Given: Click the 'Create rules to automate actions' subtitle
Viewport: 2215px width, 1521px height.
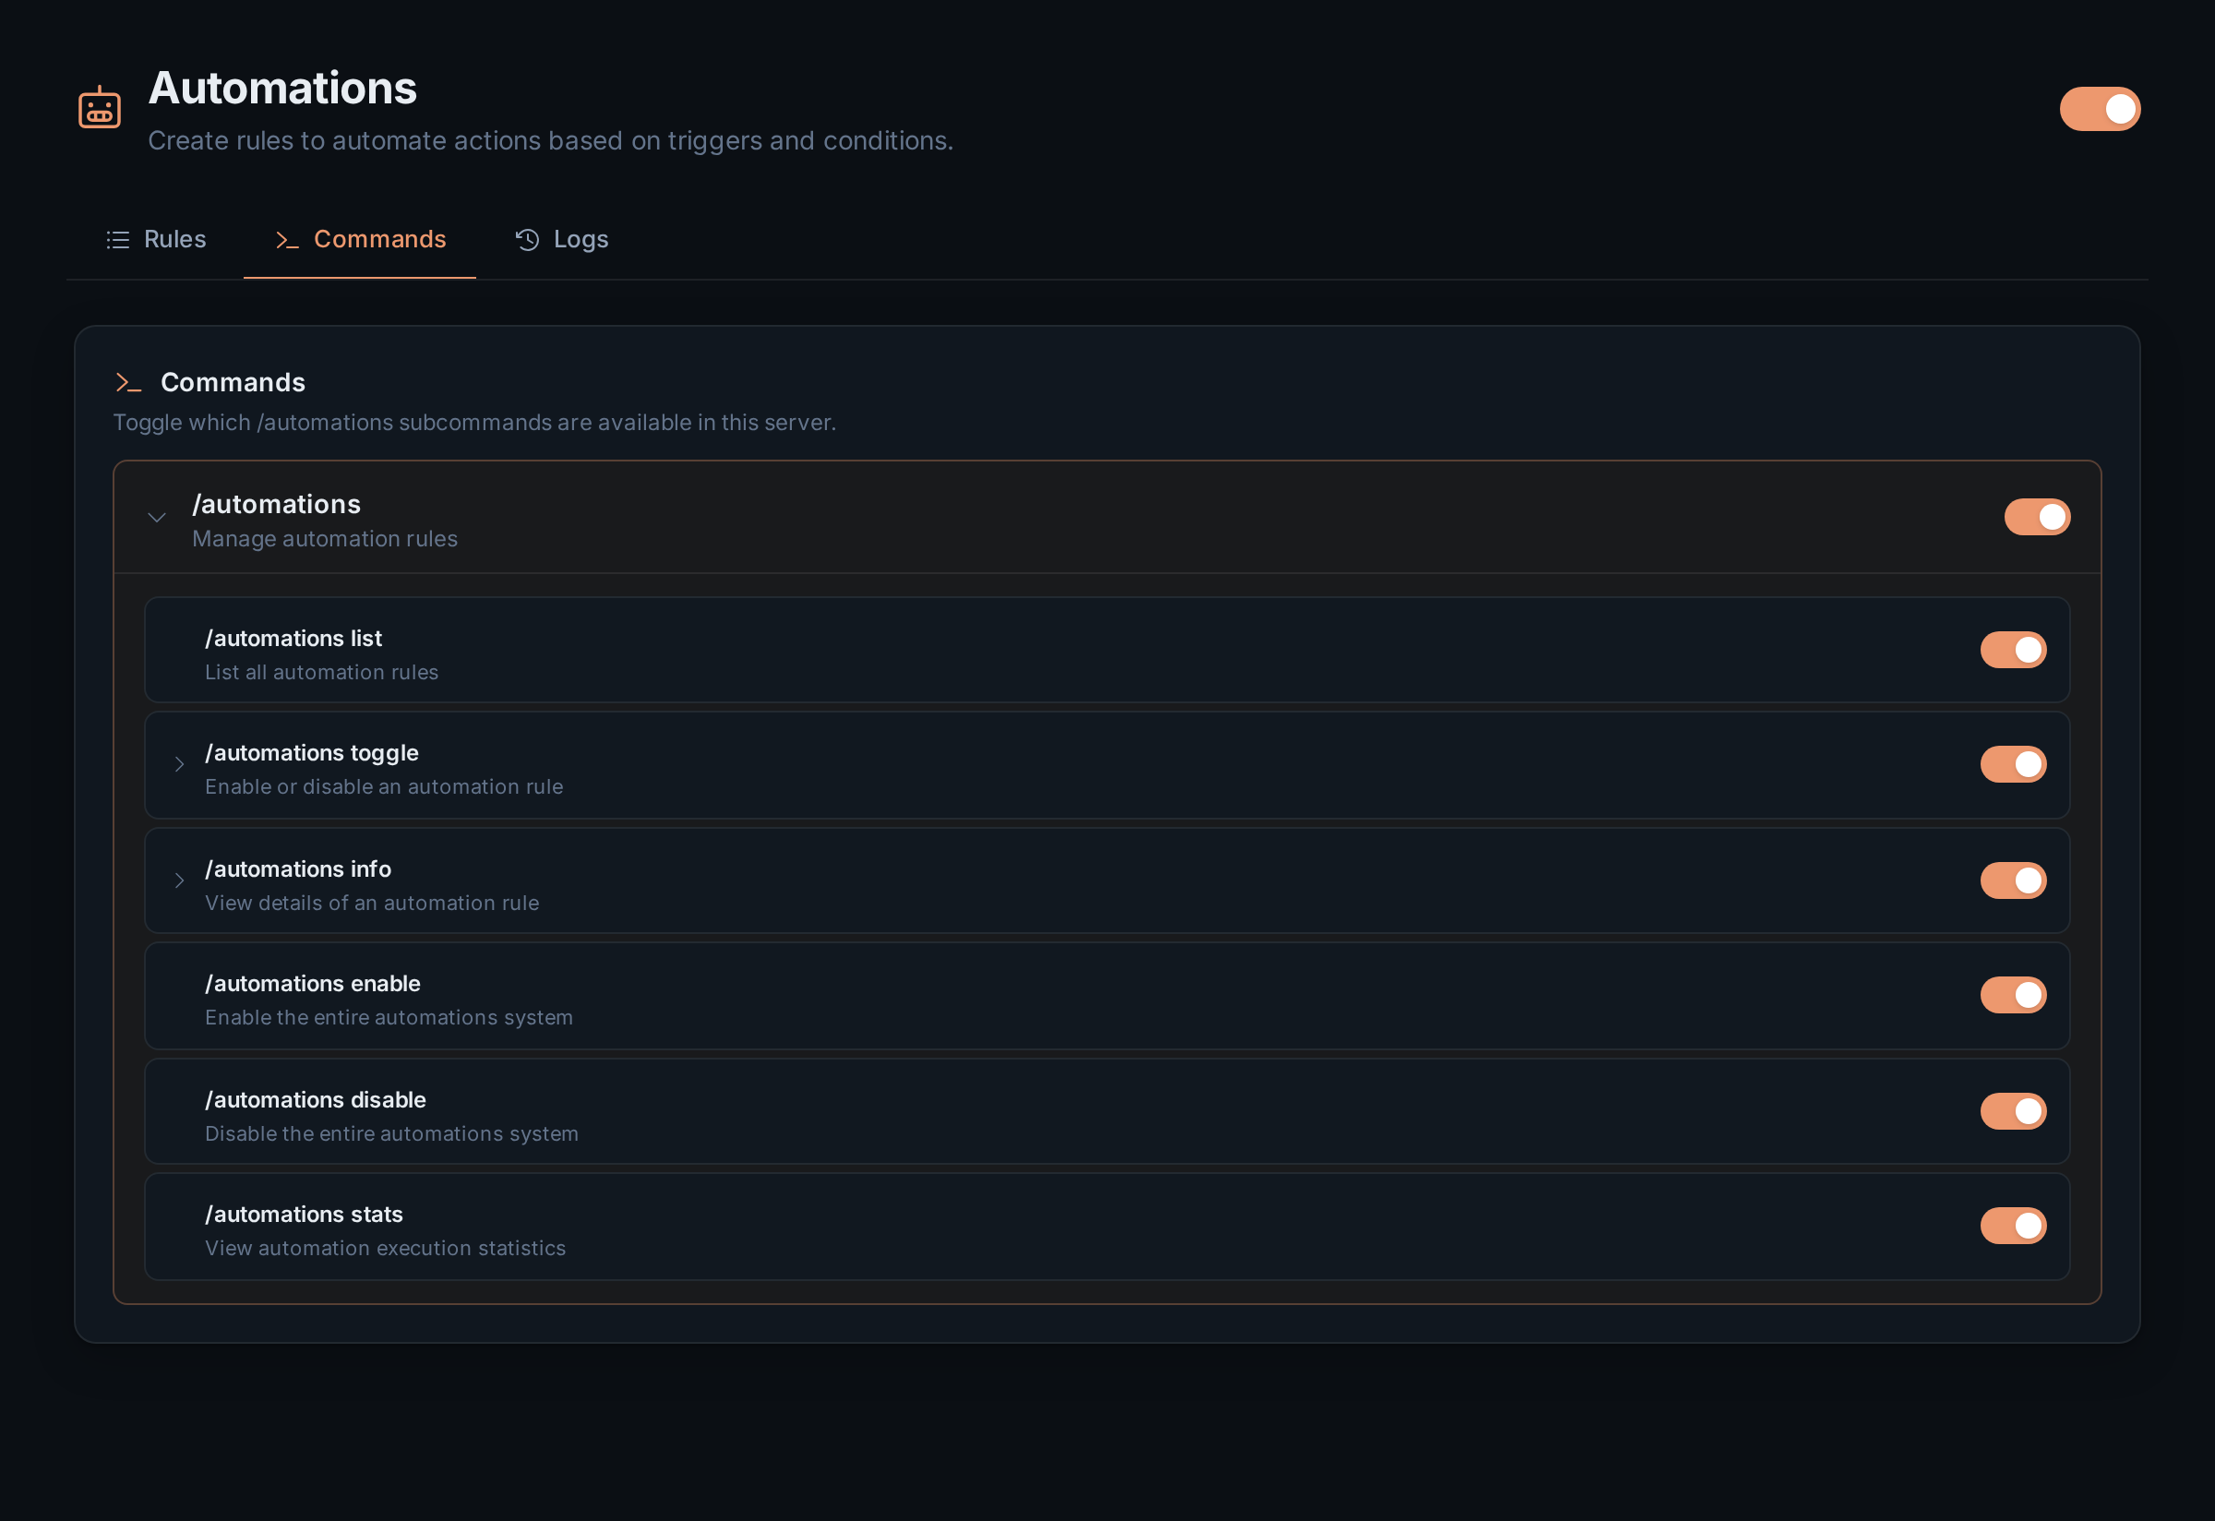Looking at the screenshot, I should pos(551,141).
